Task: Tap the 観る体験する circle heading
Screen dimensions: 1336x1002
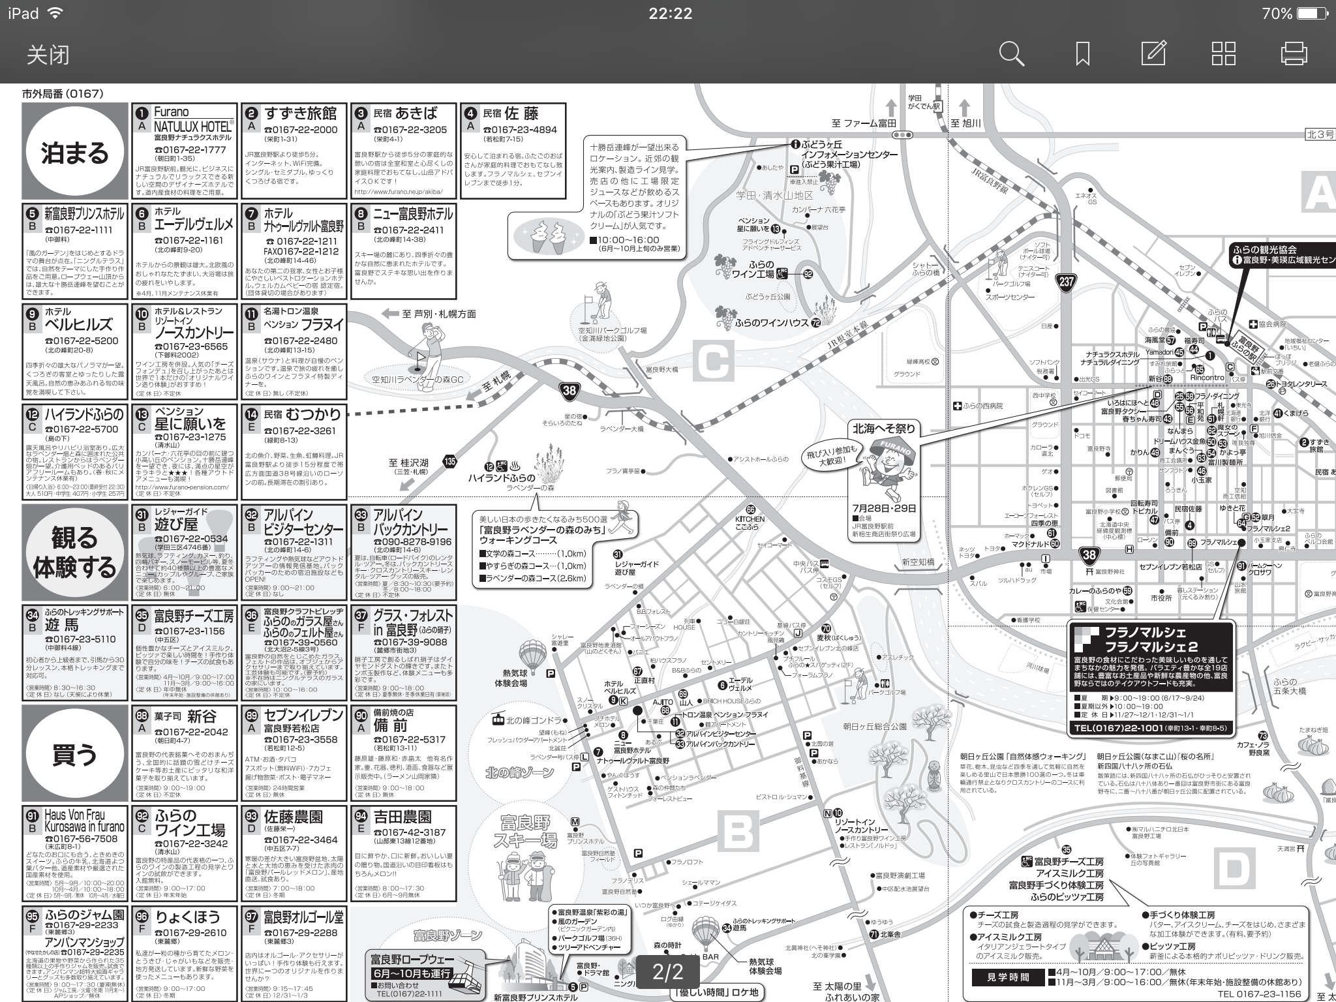Action: pyautogui.click(x=74, y=552)
